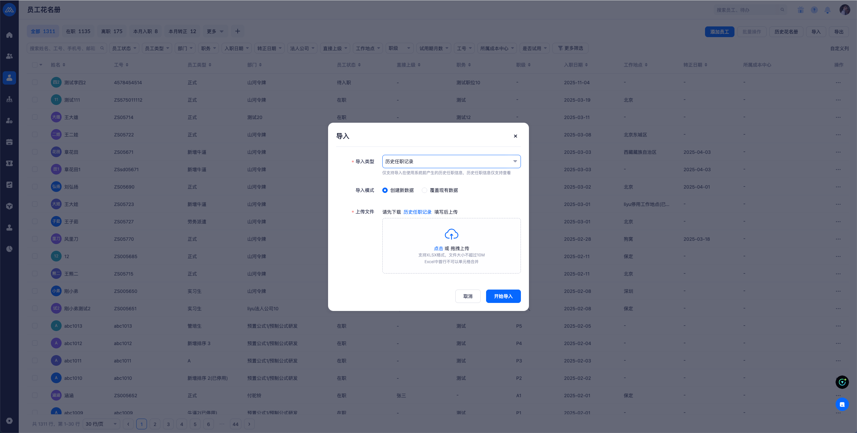Click the organization chart sidebar icon

9,99
